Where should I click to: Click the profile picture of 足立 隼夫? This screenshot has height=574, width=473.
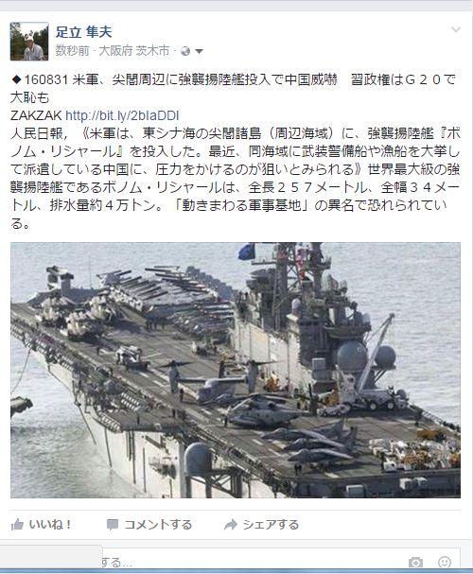coord(29,42)
